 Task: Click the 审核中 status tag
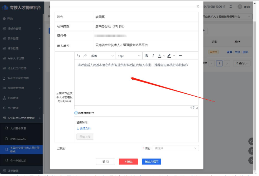click(x=213, y=52)
